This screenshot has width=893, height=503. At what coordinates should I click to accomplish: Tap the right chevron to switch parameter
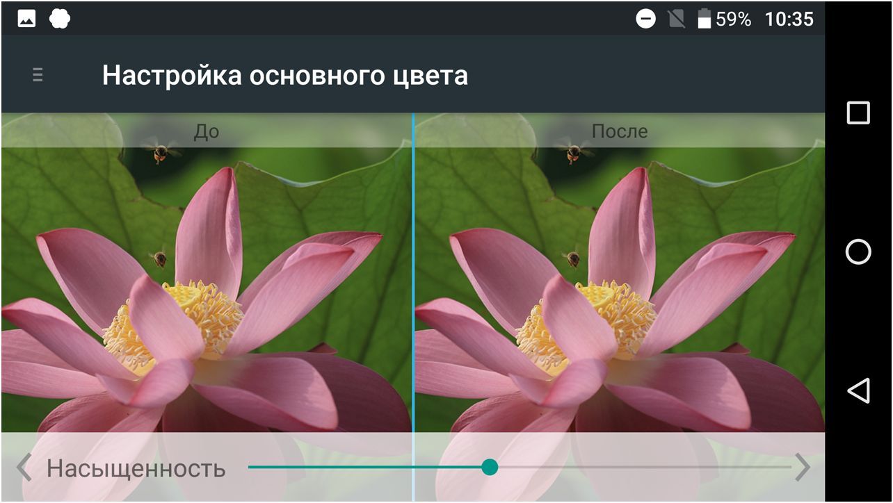(804, 468)
